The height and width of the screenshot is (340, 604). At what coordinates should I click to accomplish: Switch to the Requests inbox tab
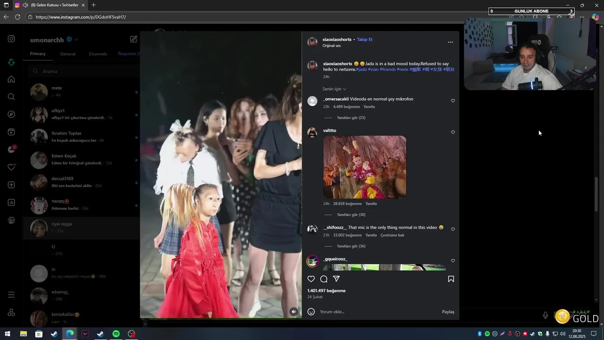(x=128, y=54)
